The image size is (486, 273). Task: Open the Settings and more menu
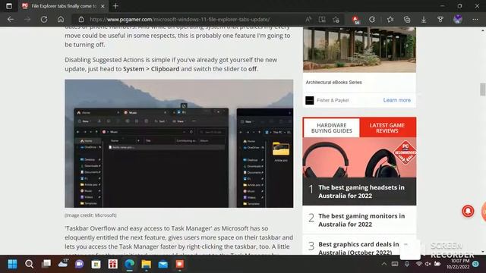(x=475, y=19)
